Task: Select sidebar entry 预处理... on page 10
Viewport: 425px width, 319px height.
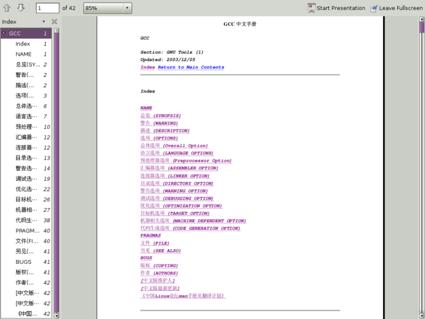Action: tap(26, 127)
